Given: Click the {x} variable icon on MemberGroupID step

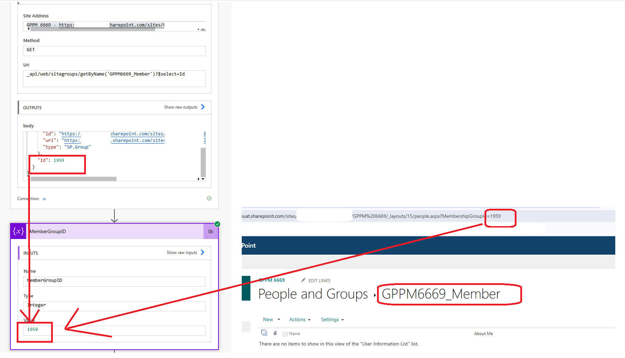Looking at the screenshot, I should click(x=18, y=231).
